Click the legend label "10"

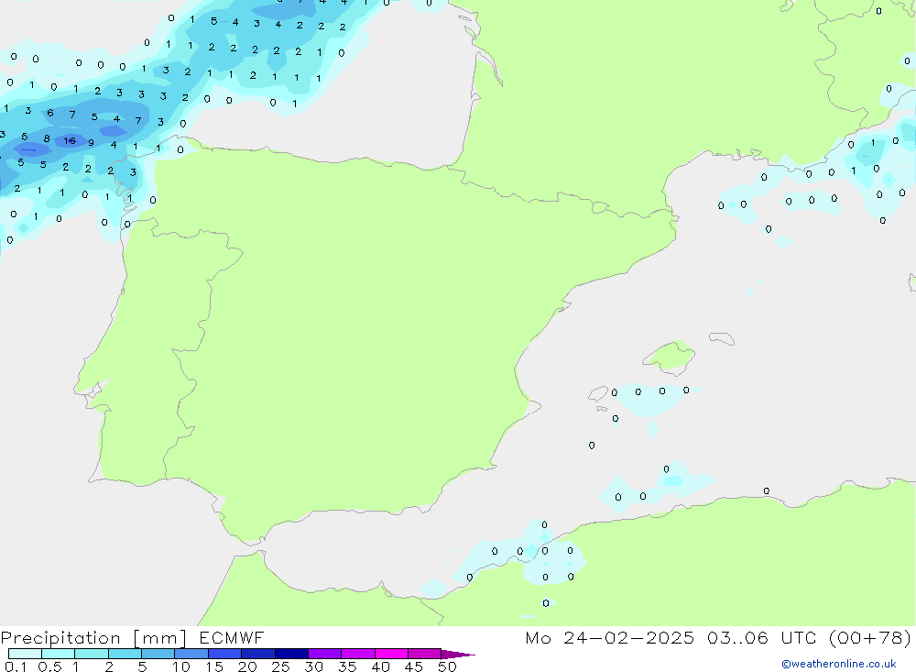(x=181, y=666)
